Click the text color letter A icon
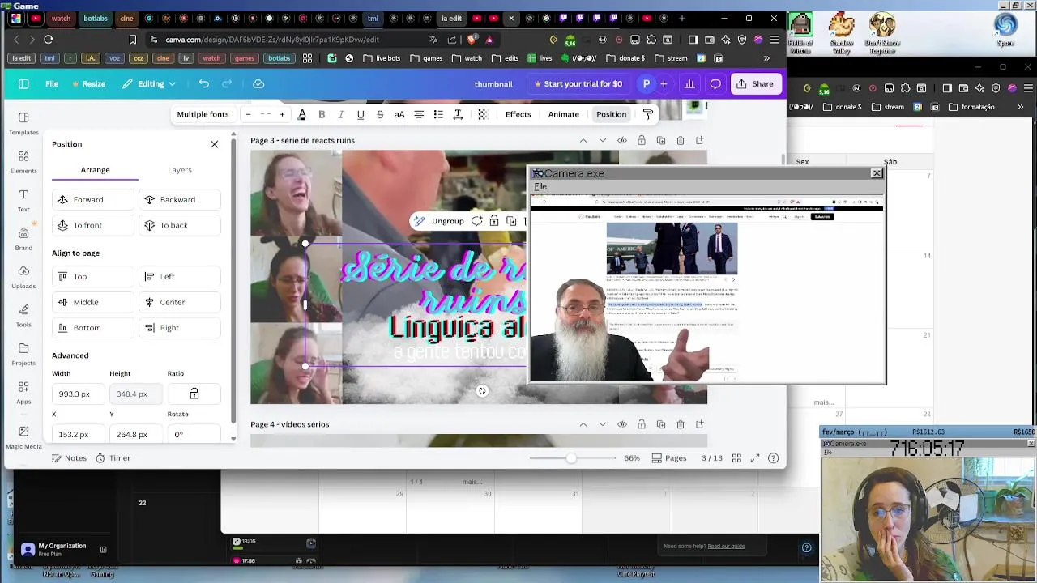The width and height of the screenshot is (1037, 583). [301, 114]
